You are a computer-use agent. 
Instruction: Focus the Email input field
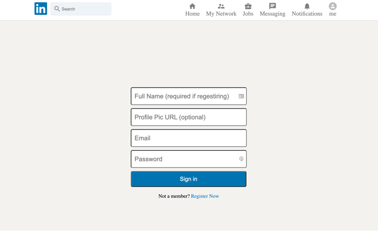tap(189, 138)
